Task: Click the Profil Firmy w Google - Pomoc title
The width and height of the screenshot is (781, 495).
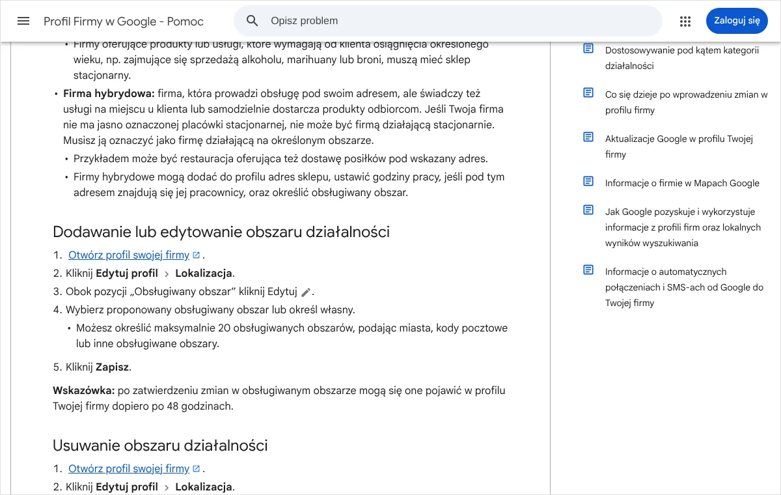Action: (x=124, y=21)
